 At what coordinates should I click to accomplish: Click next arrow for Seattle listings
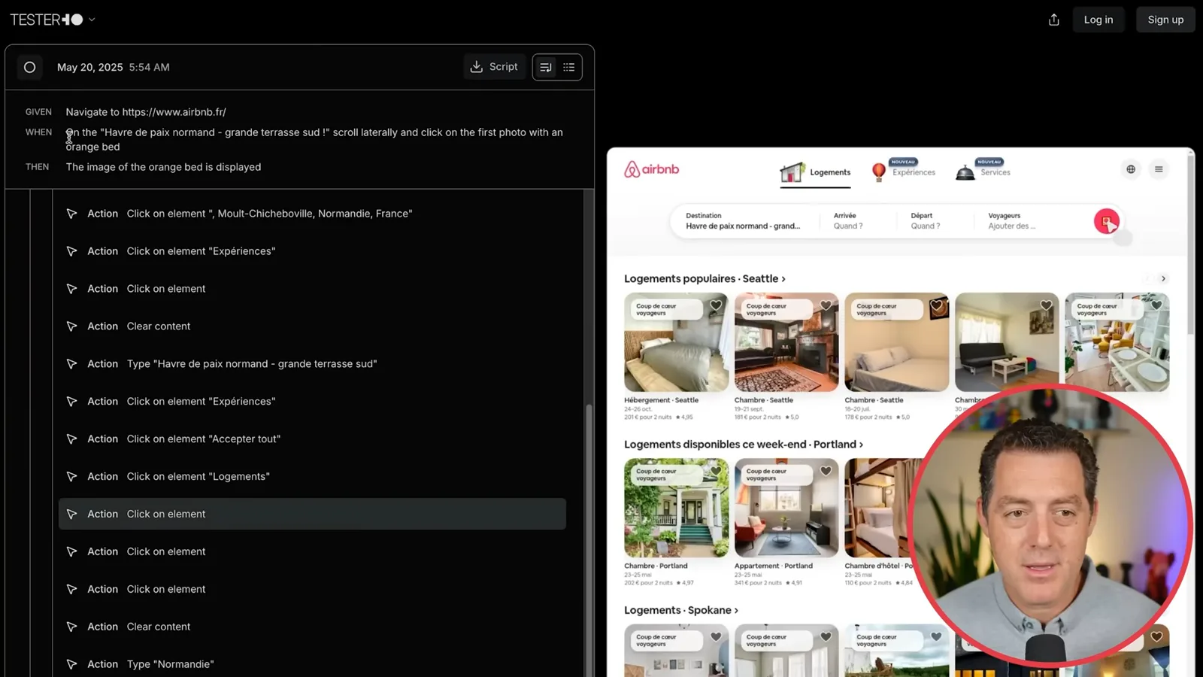point(1163,278)
